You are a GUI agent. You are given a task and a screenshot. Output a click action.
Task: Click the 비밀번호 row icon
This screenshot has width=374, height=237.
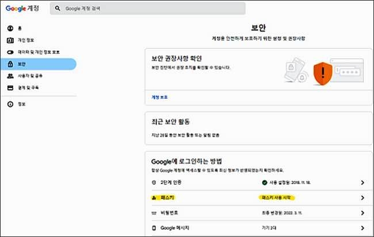point(154,213)
